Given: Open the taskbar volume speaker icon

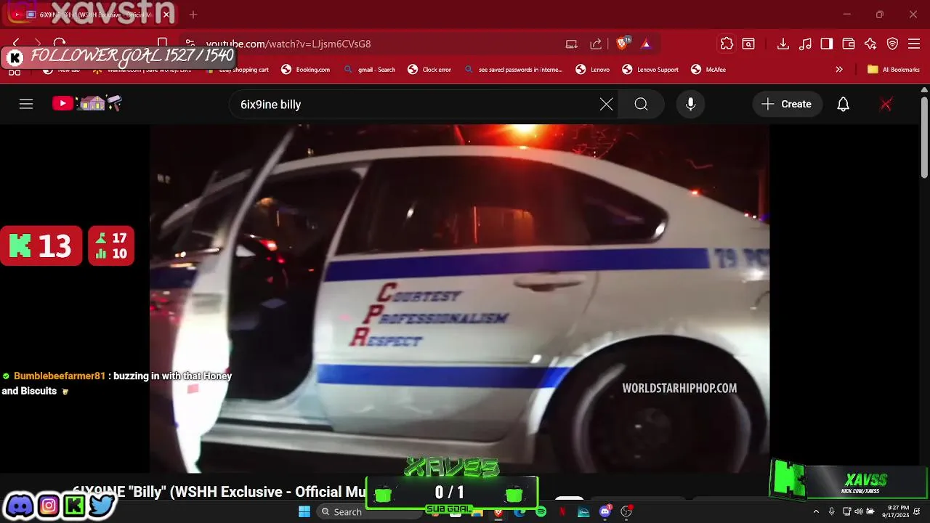Looking at the screenshot, I should 858,511.
